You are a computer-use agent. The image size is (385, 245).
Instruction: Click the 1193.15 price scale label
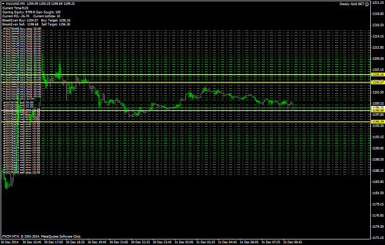pyautogui.click(x=378, y=137)
